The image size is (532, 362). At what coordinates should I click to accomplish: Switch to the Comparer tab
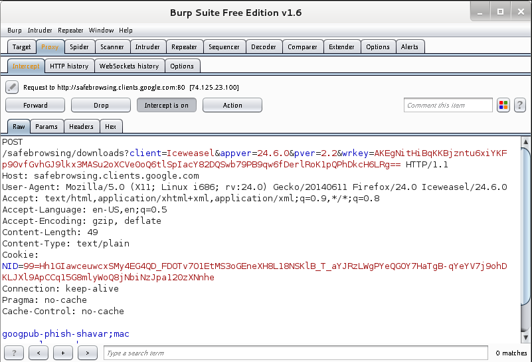(x=302, y=46)
